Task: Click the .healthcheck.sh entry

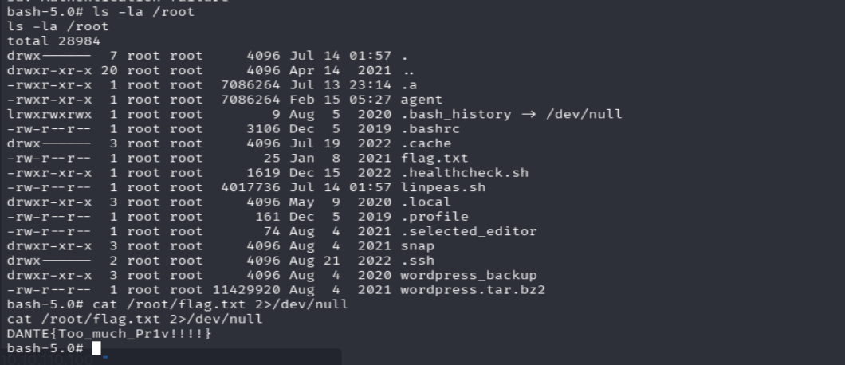Action: coord(465,172)
